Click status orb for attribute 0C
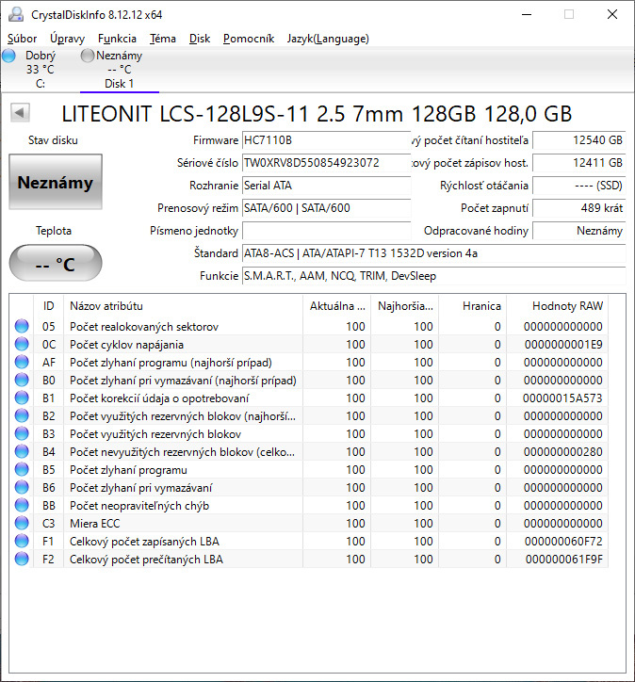 point(22,344)
